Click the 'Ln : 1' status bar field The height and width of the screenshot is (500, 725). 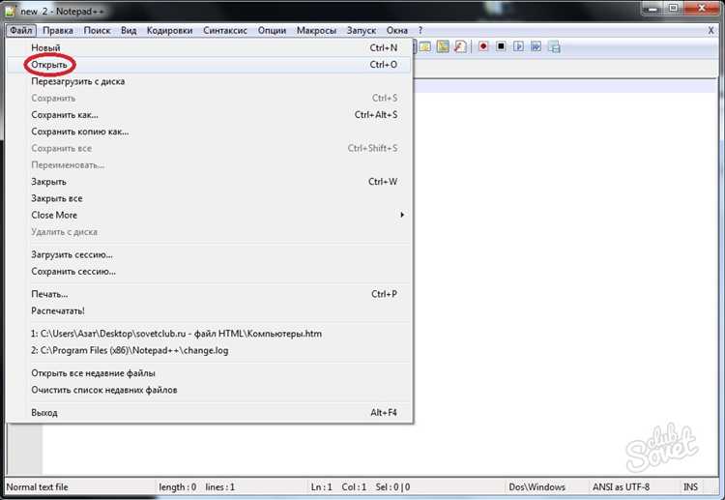321,487
